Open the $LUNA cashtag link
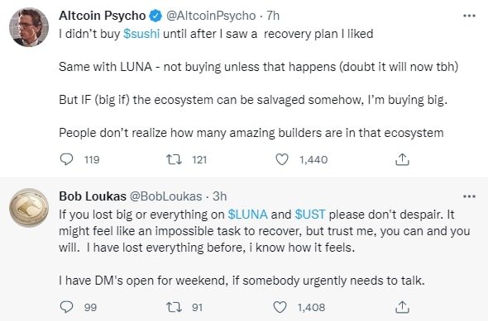This screenshot has width=488, height=321. [248, 215]
